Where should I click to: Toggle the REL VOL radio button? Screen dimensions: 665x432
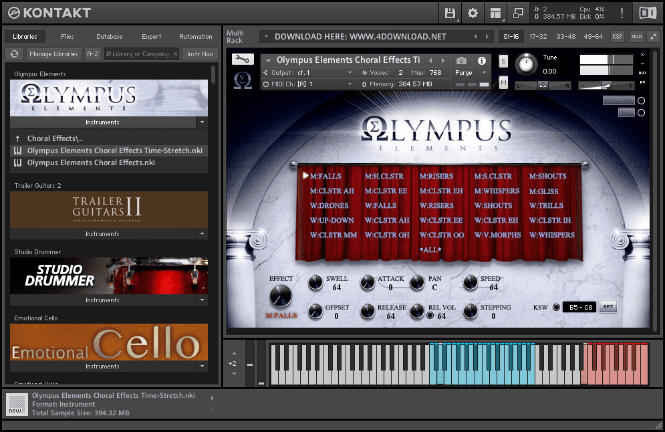[430, 316]
